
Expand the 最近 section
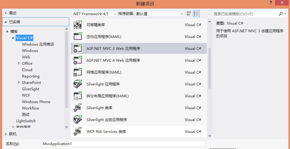[6, 13]
